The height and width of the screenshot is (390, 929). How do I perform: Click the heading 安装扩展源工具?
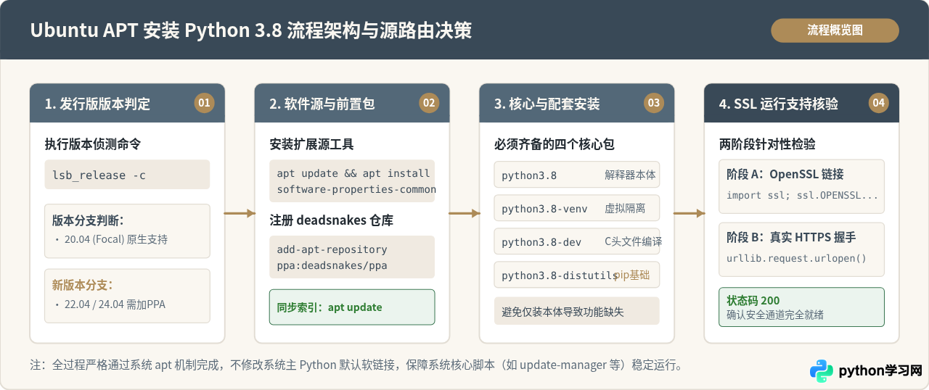point(312,144)
